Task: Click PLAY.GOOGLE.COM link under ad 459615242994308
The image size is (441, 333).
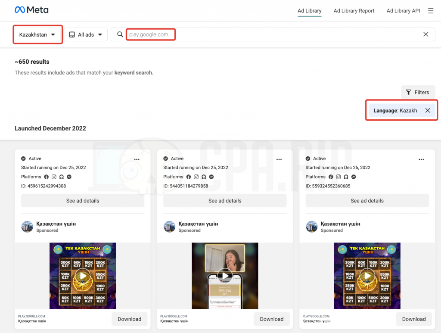Action: point(31,316)
